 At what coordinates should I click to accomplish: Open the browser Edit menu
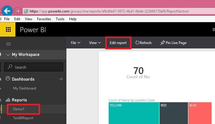(x=17, y=19)
